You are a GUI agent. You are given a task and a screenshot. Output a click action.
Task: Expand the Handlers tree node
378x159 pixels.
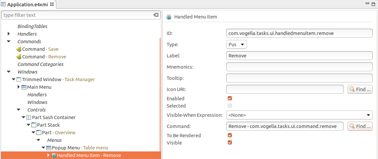coord(9,34)
